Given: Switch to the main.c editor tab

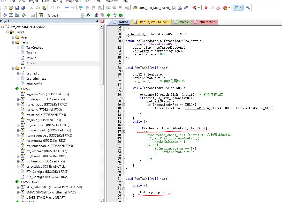Looking at the screenshot, I should pyautogui.click(x=182, y=22).
